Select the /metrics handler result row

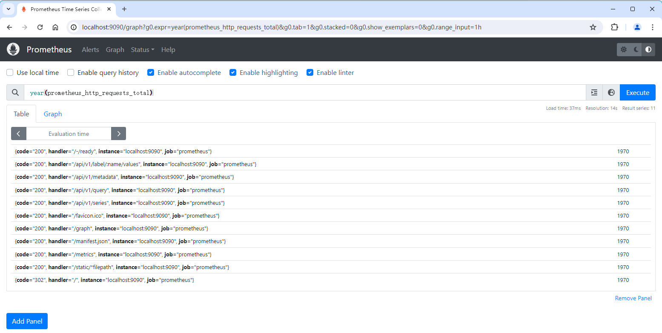[331, 254]
